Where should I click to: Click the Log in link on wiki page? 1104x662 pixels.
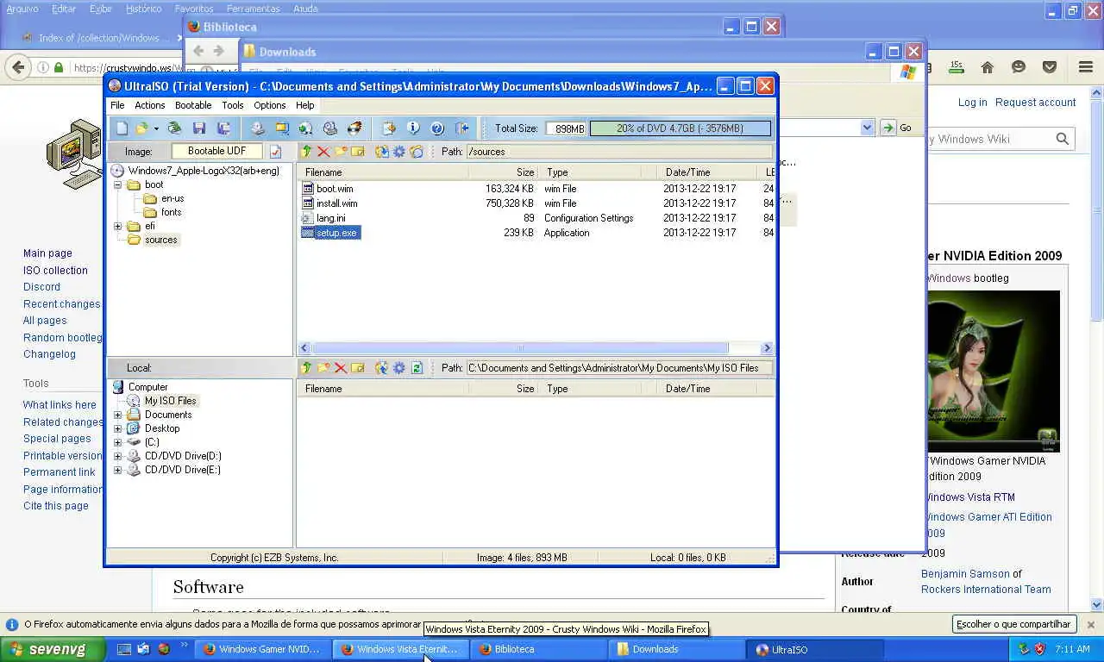pos(972,102)
